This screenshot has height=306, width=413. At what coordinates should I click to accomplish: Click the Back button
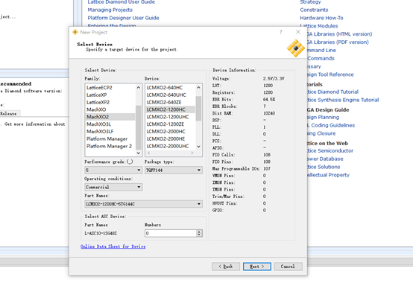(x=226, y=267)
